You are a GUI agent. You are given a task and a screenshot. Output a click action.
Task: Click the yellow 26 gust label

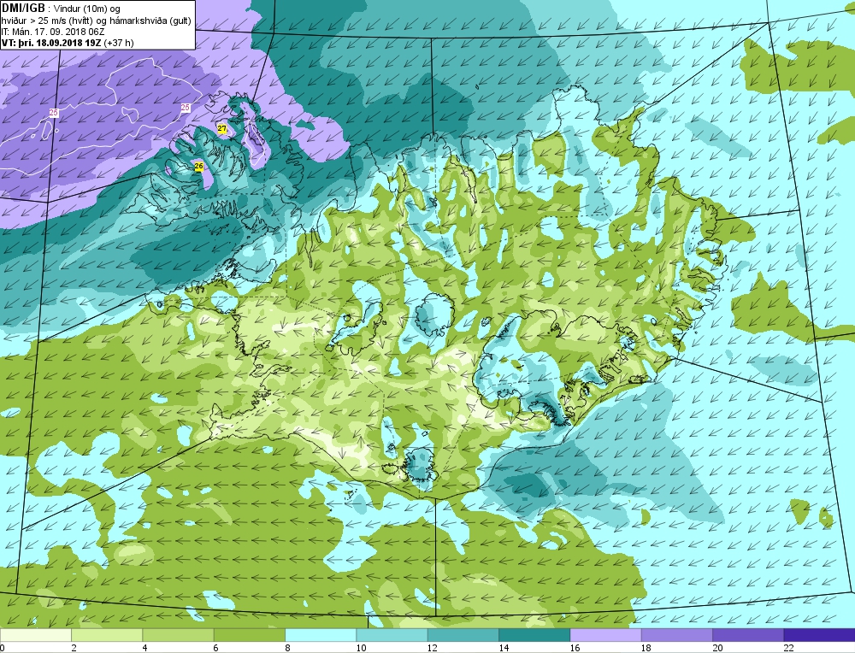tap(198, 166)
